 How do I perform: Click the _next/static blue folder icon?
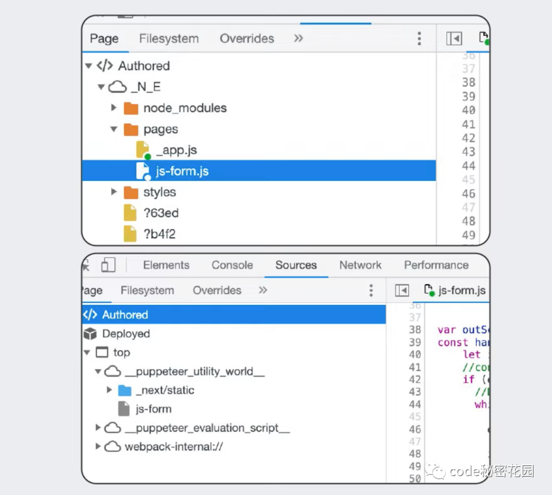125,390
